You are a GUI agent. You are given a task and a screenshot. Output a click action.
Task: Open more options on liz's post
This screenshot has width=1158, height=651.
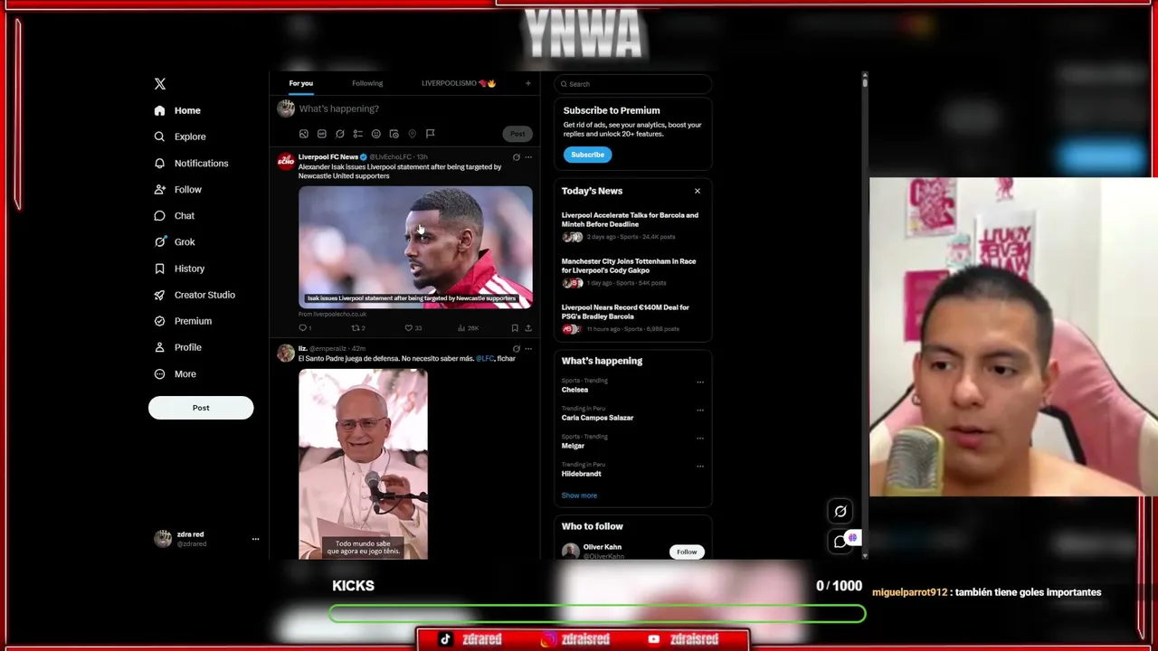pyautogui.click(x=528, y=349)
